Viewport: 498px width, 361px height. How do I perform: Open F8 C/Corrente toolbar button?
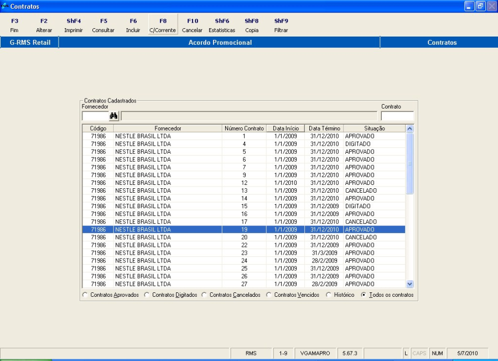[x=163, y=25]
